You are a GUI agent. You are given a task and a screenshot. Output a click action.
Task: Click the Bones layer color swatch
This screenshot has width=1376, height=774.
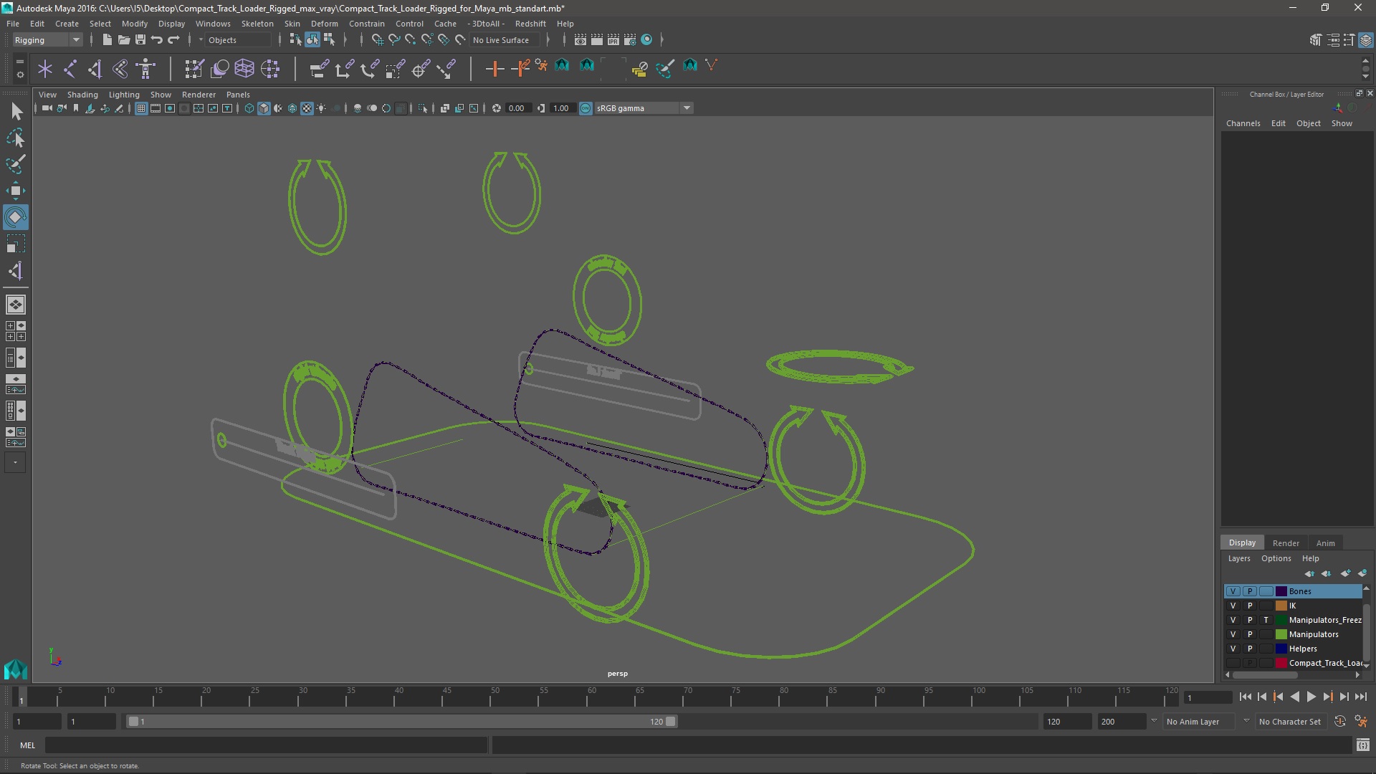point(1281,591)
